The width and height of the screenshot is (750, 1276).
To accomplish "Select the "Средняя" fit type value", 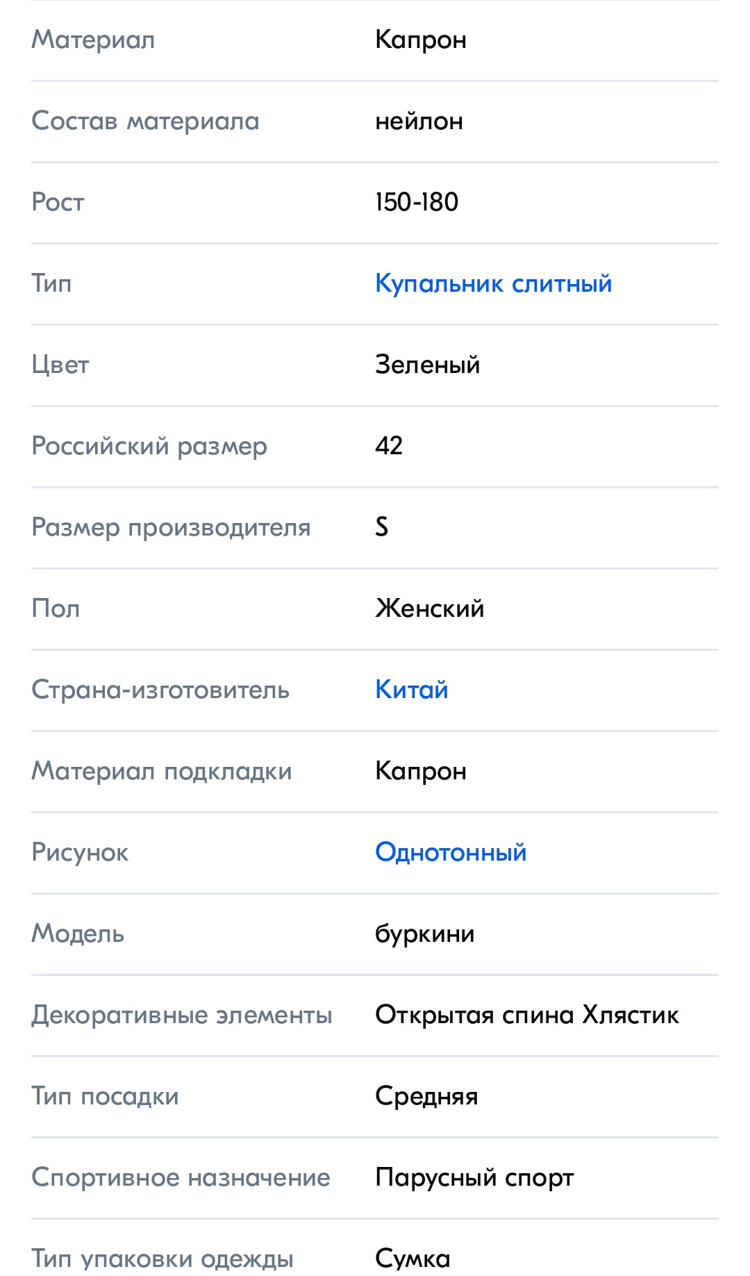I will tap(426, 1096).
